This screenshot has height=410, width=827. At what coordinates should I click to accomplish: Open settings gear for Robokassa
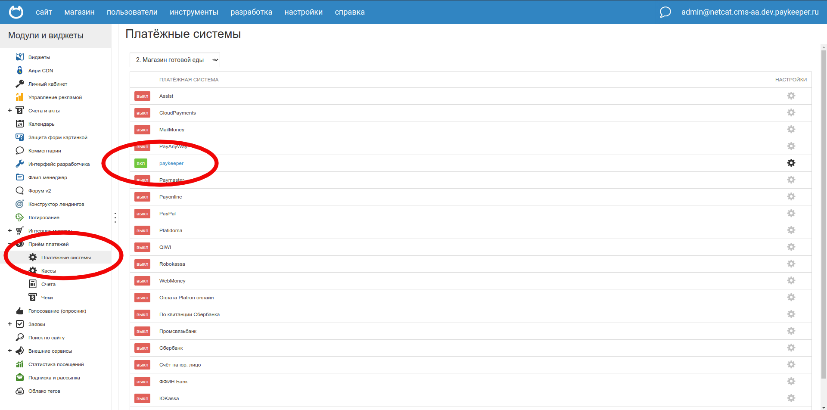(791, 264)
